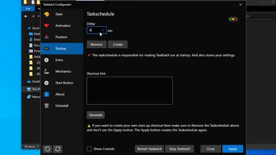276x155 pixels.
Task: Apply the settings
Action: point(233,149)
